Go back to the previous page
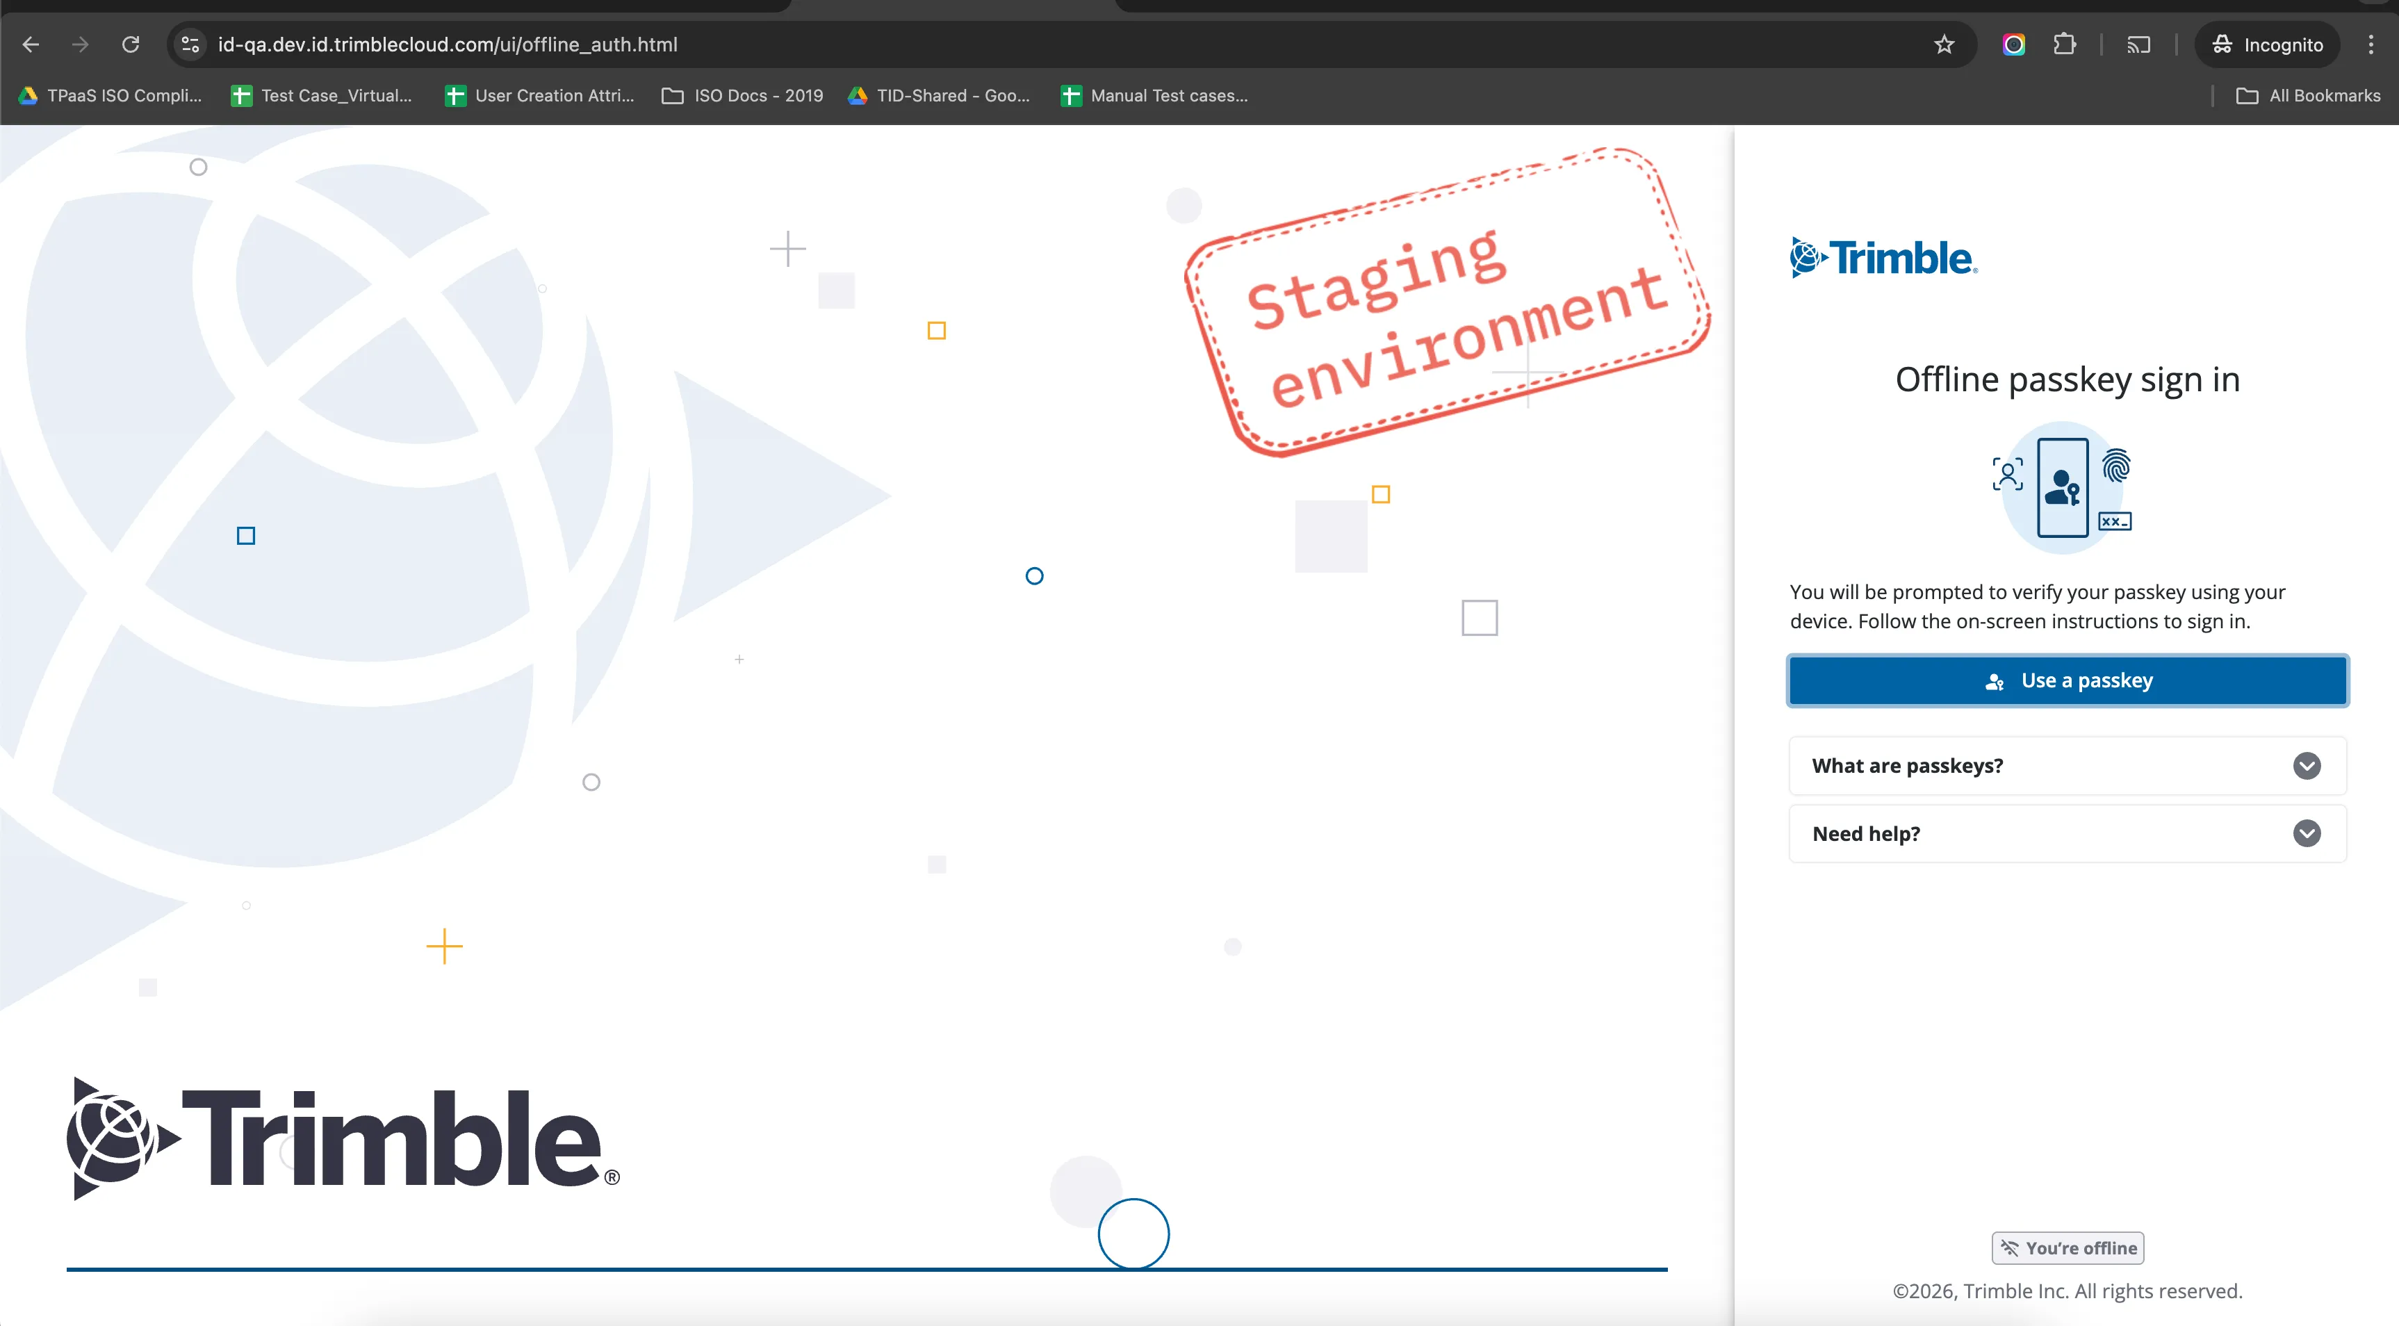This screenshot has height=1326, width=2399. 31,44
